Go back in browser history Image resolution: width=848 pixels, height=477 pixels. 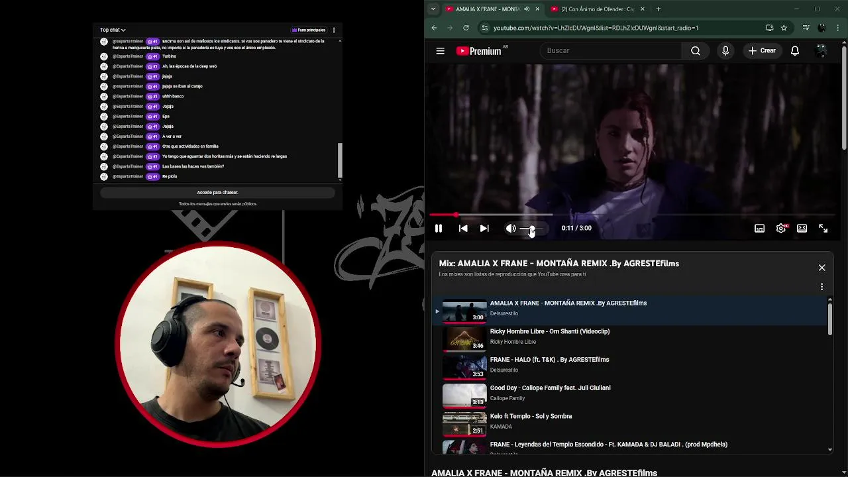coord(434,28)
